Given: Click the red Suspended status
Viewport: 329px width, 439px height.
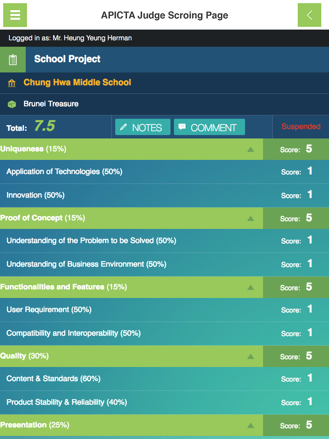Looking at the screenshot, I should [x=301, y=126].
